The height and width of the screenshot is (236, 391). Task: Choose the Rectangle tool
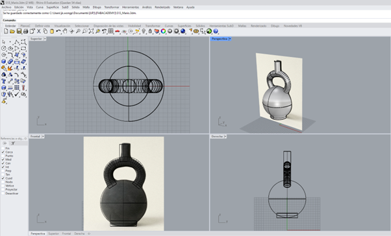tap(23, 48)
